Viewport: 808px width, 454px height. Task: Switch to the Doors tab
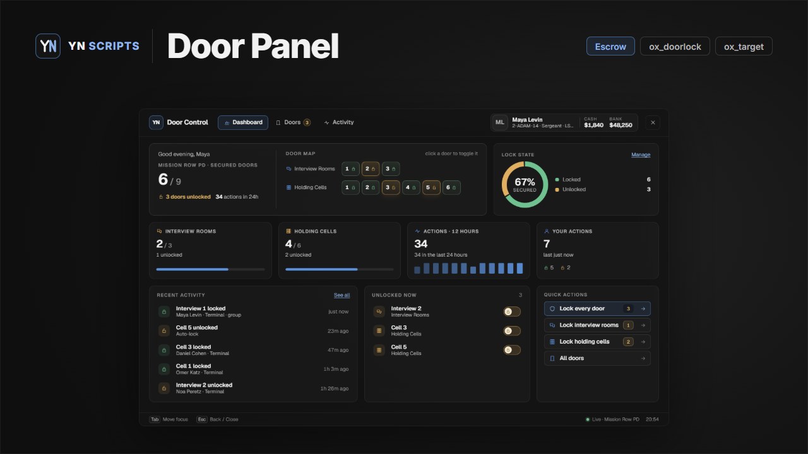(293, 122)
